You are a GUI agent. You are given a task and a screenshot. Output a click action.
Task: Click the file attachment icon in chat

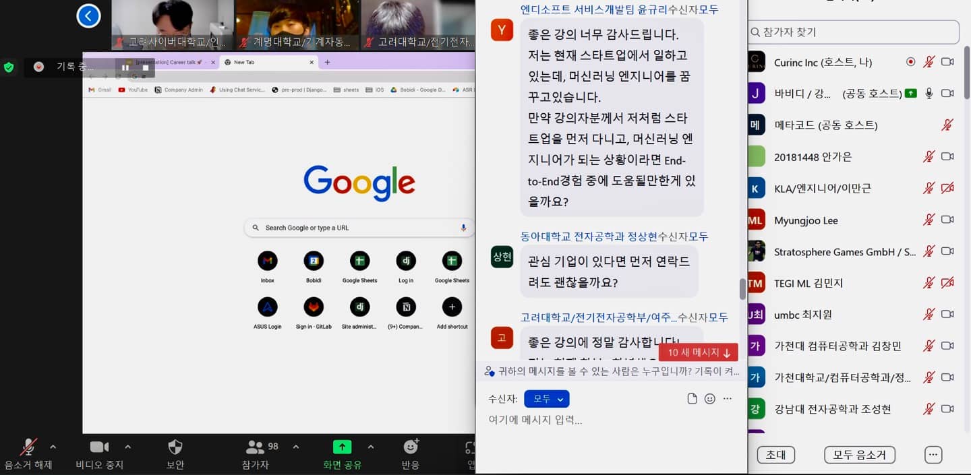(692, 399)
